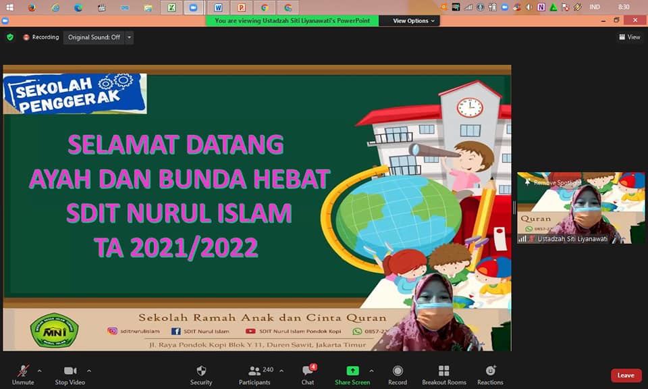Image resolution: width=648 pixels, height=389 pixels.
Task: Open Breakout Rooms
Action: [443, 374]
